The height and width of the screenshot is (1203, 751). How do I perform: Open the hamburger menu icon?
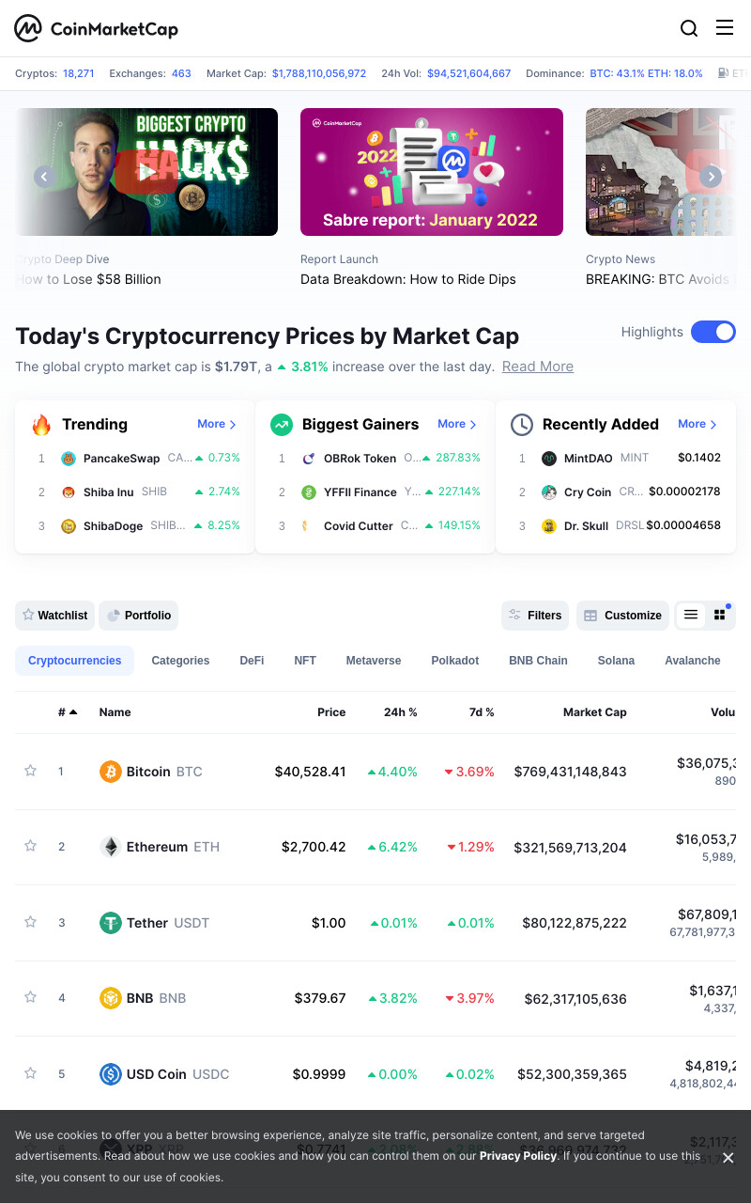click(725, 27)
